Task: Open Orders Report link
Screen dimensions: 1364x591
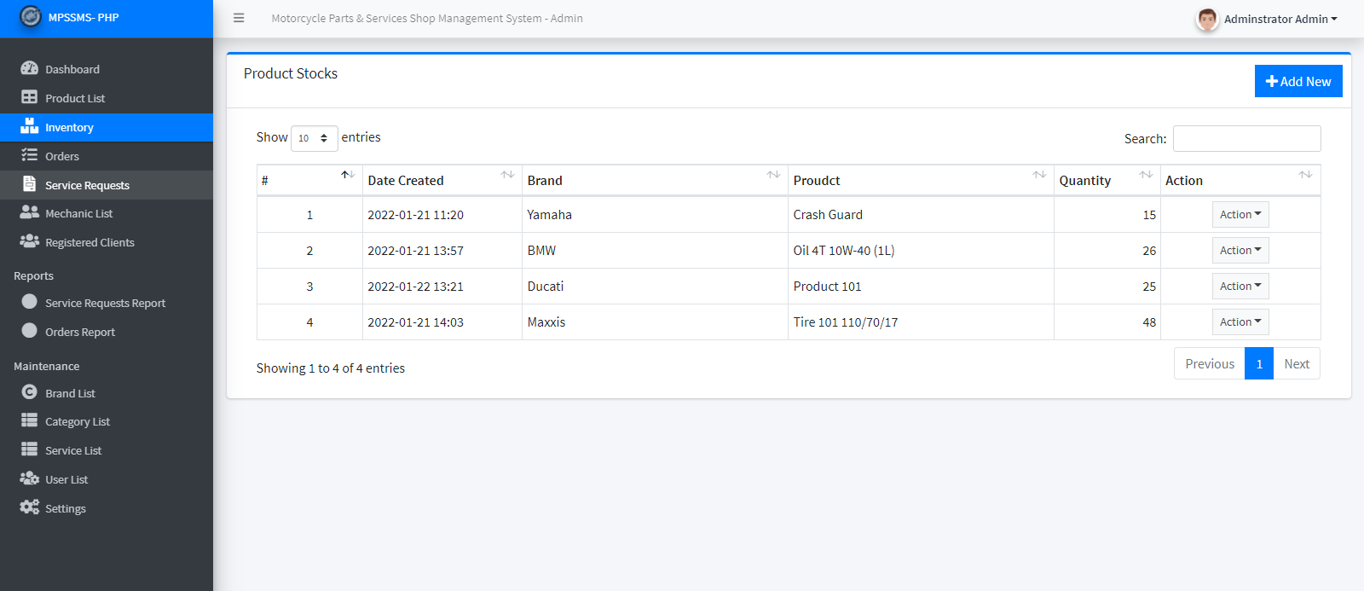Action: pos(107,332)
